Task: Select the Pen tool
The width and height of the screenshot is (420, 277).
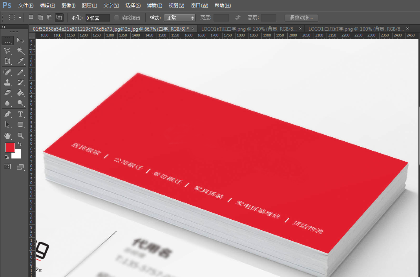Action: coord(7,114)
